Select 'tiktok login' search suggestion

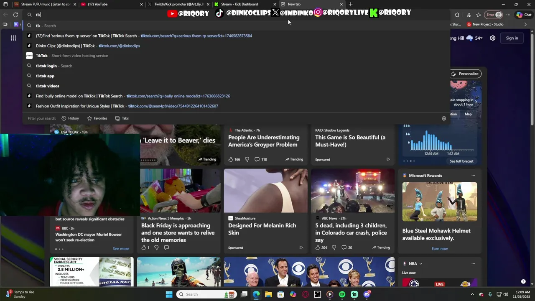click(x=236, y=66)
